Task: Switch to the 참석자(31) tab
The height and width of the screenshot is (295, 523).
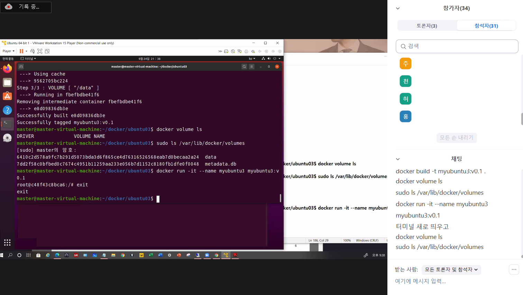Action: (x=486, y=26)
